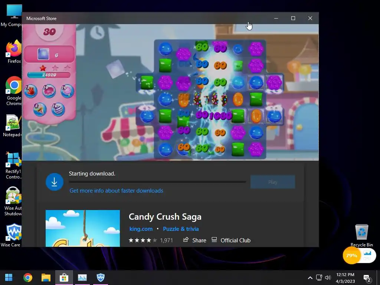Click the 1,971 ratings count
Image resolution: width=380 pixels, height=285 pixels.
167,240
